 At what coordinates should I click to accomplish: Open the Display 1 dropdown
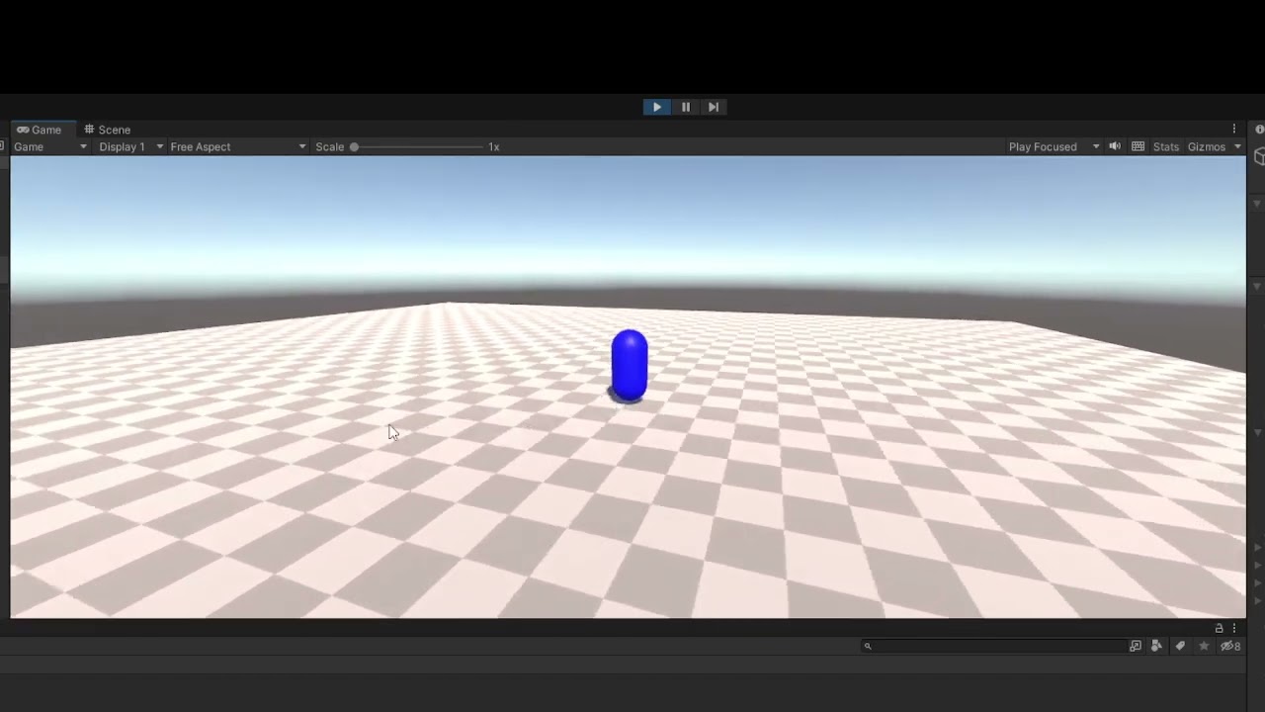point(131,146)
